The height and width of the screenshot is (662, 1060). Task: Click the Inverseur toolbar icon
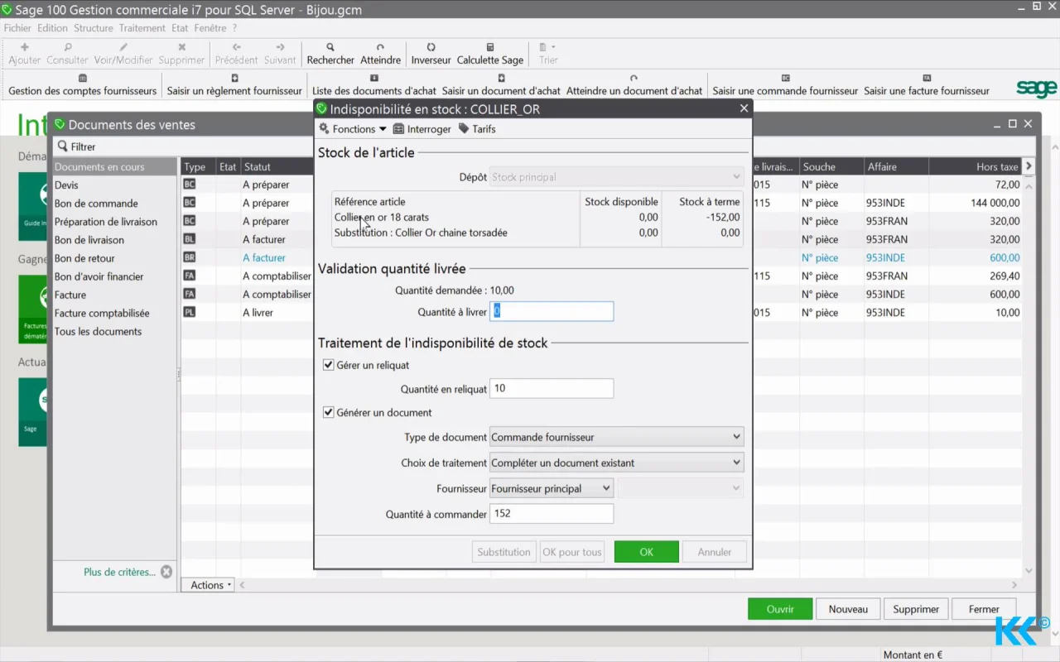[431, 47]
